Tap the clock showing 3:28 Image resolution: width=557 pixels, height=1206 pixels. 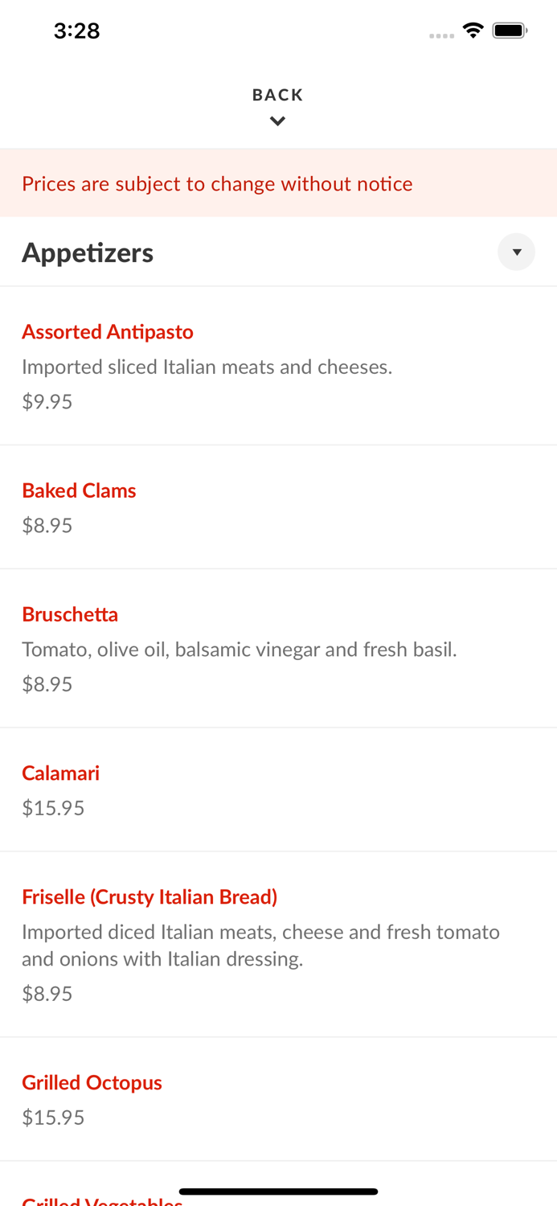(77, 31)
